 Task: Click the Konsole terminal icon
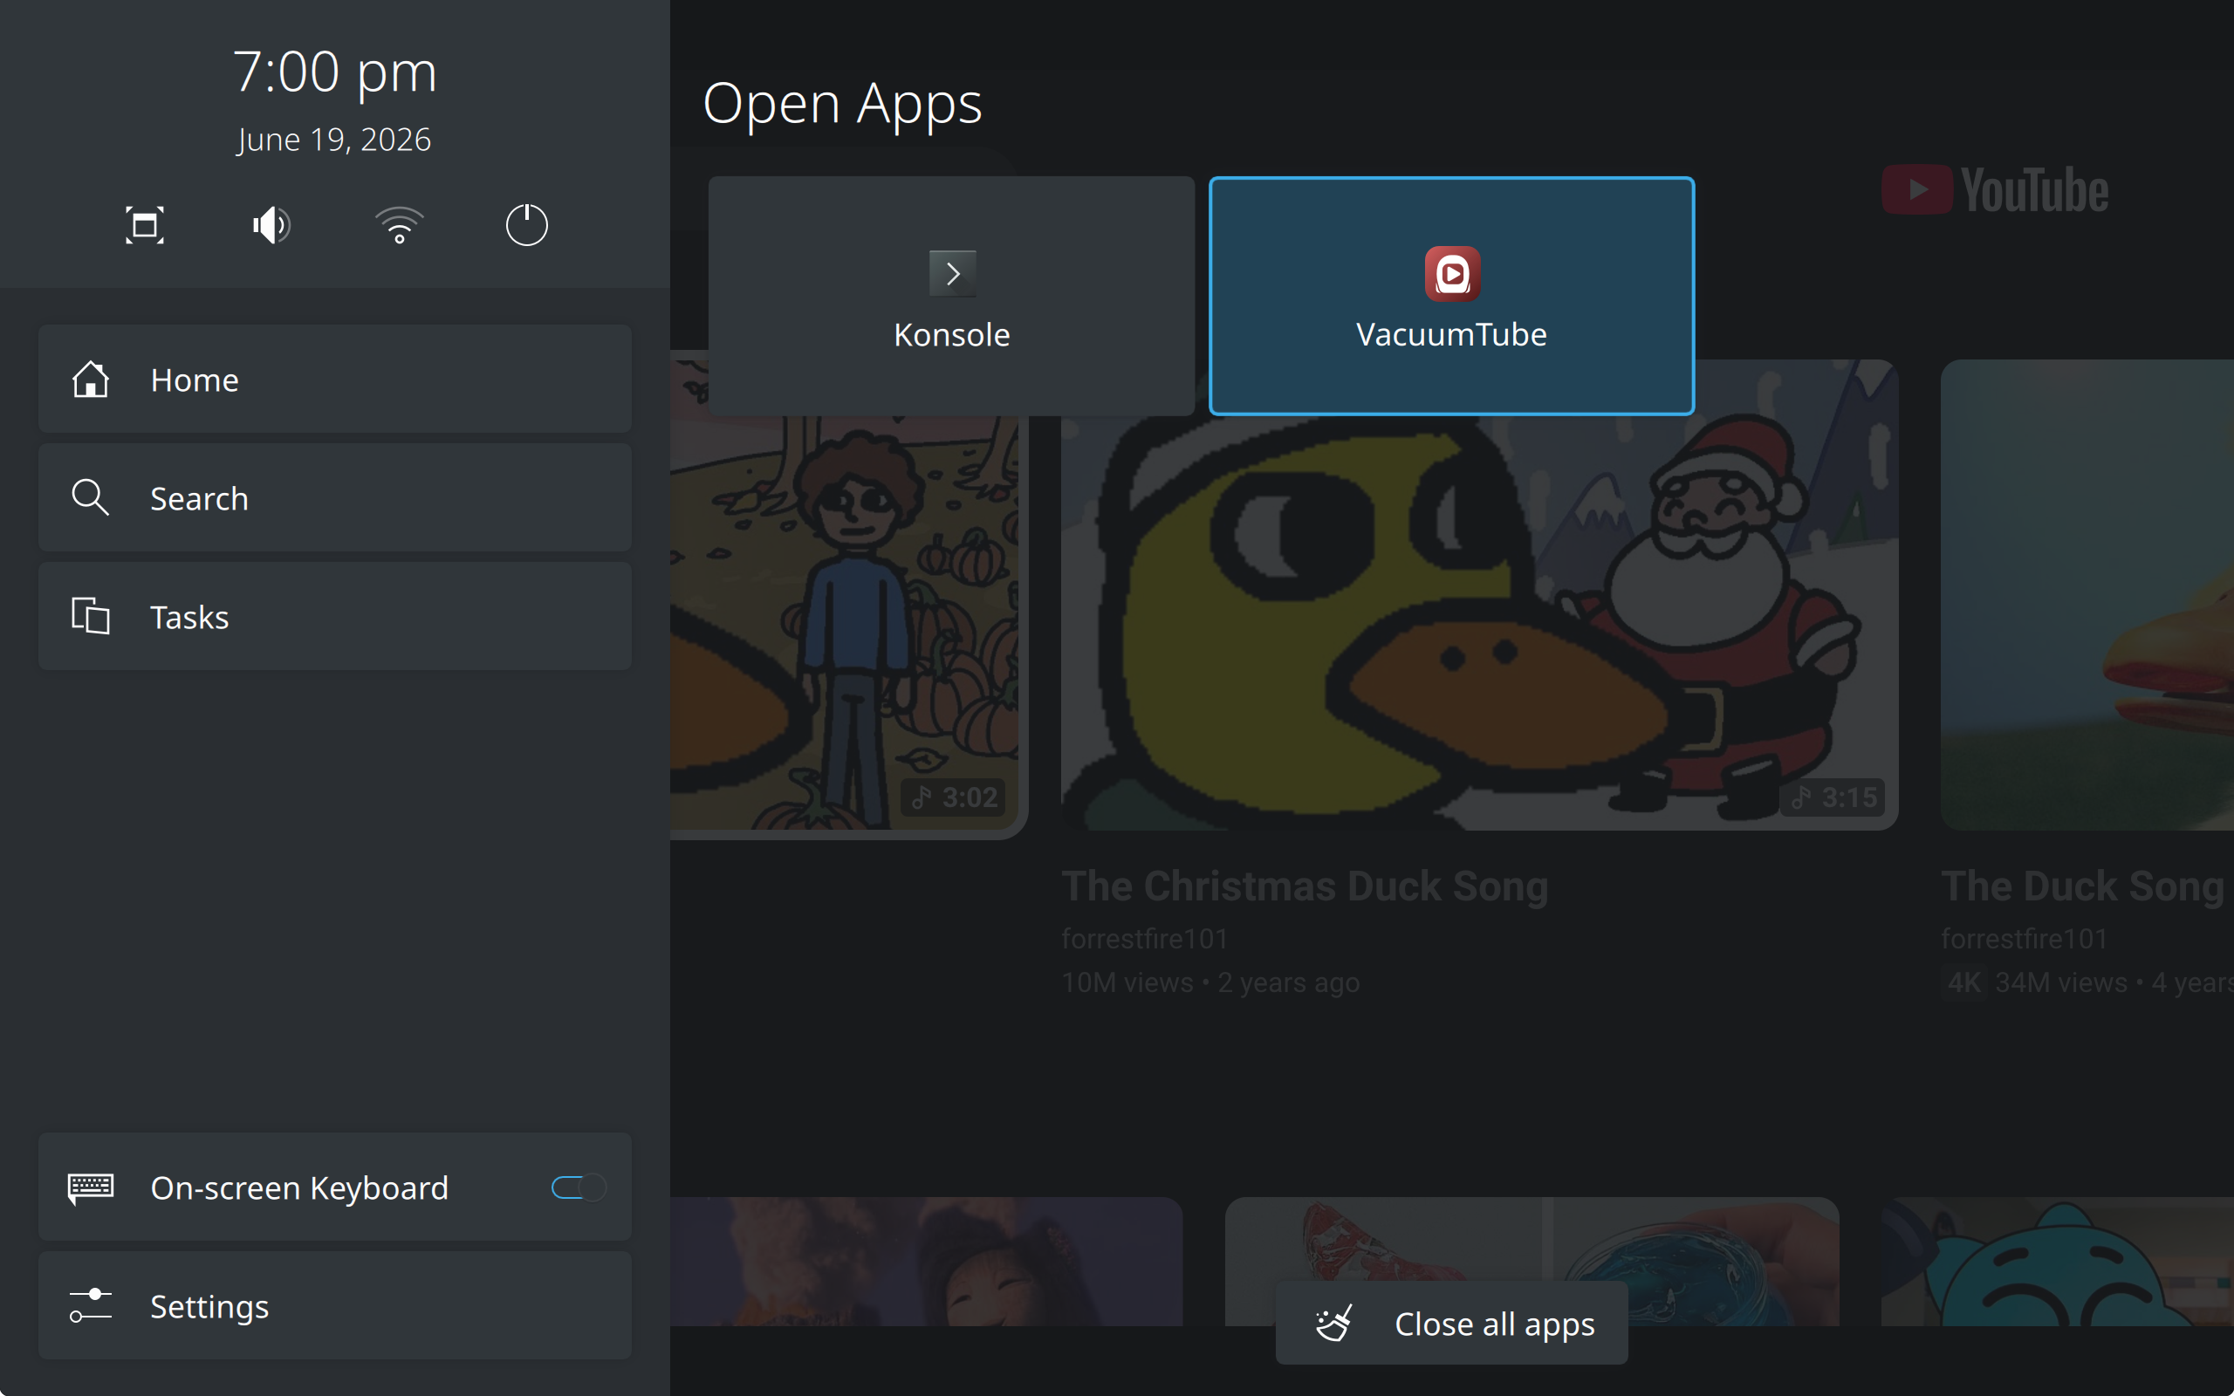(x=952, y=273)
